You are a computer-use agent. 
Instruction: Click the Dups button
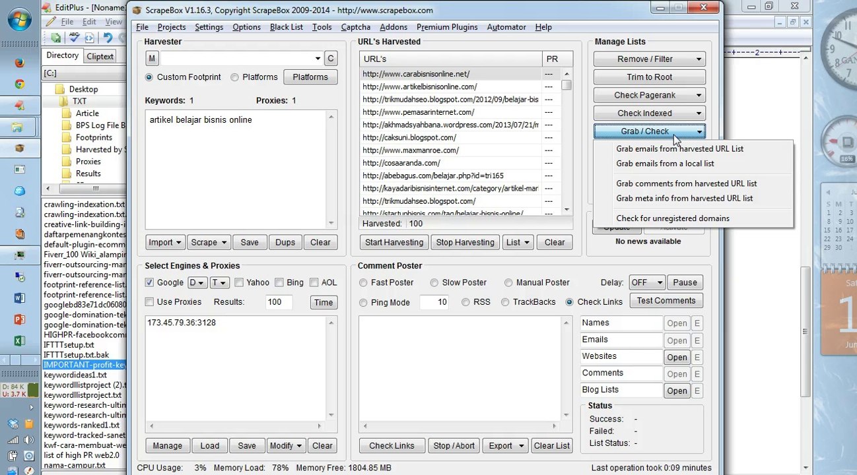click(x=285, y=242)
